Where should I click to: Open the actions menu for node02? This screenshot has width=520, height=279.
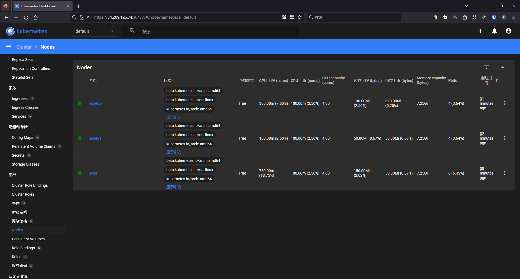pyautogui.click(x=505, y=103)
